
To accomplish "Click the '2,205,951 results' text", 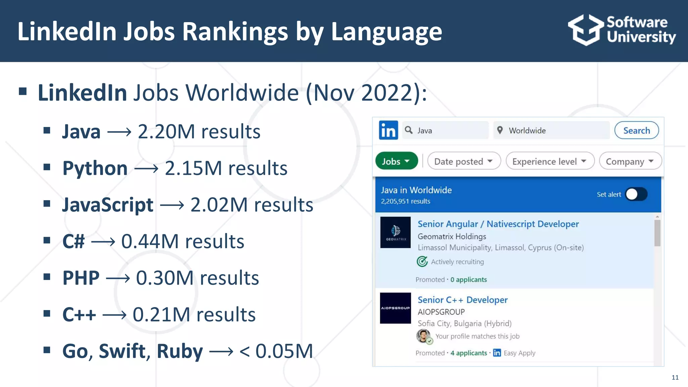I will pyautogui.click(x=405, y=201).
